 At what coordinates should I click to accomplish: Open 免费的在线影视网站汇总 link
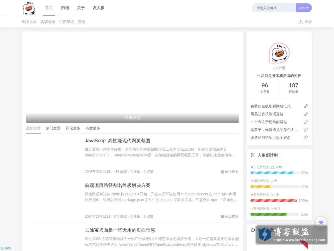tap(271, 106)
